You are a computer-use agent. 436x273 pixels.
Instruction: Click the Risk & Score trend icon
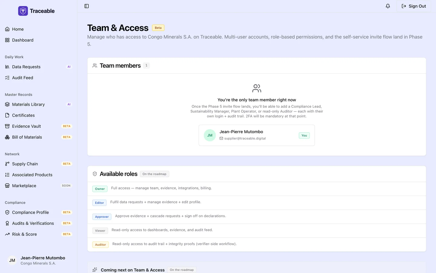[x=7, y=234]
